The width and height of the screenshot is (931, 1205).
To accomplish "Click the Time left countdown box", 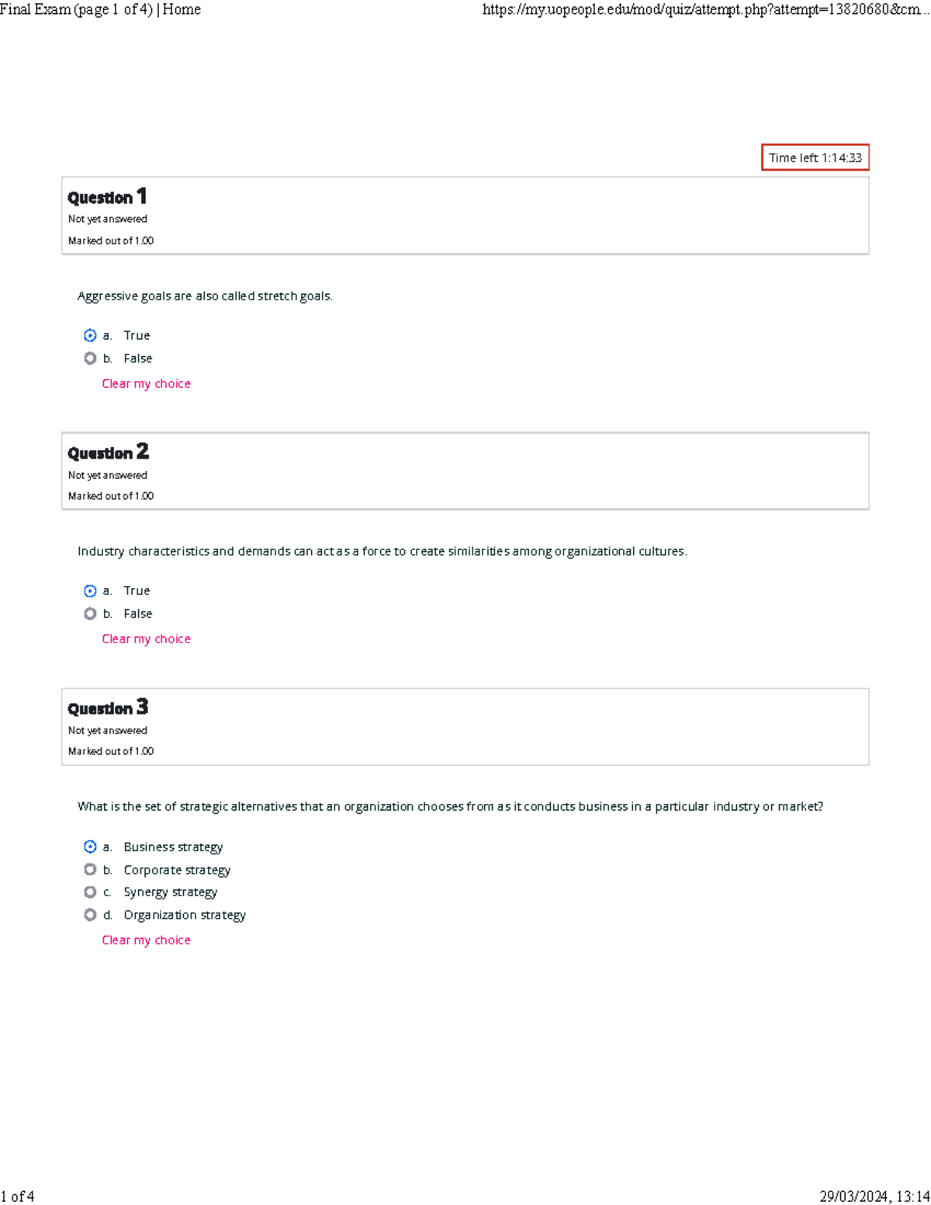I will tap(815, 158).
